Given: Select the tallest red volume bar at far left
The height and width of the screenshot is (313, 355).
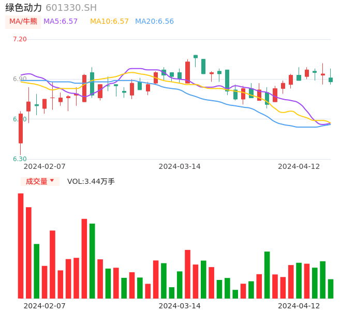Looking at the screenshot, I should coord(21,246).
